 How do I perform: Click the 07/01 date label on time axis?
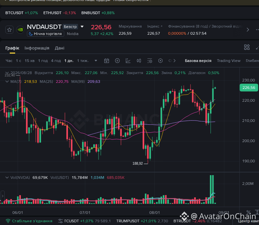coord(85,213)
